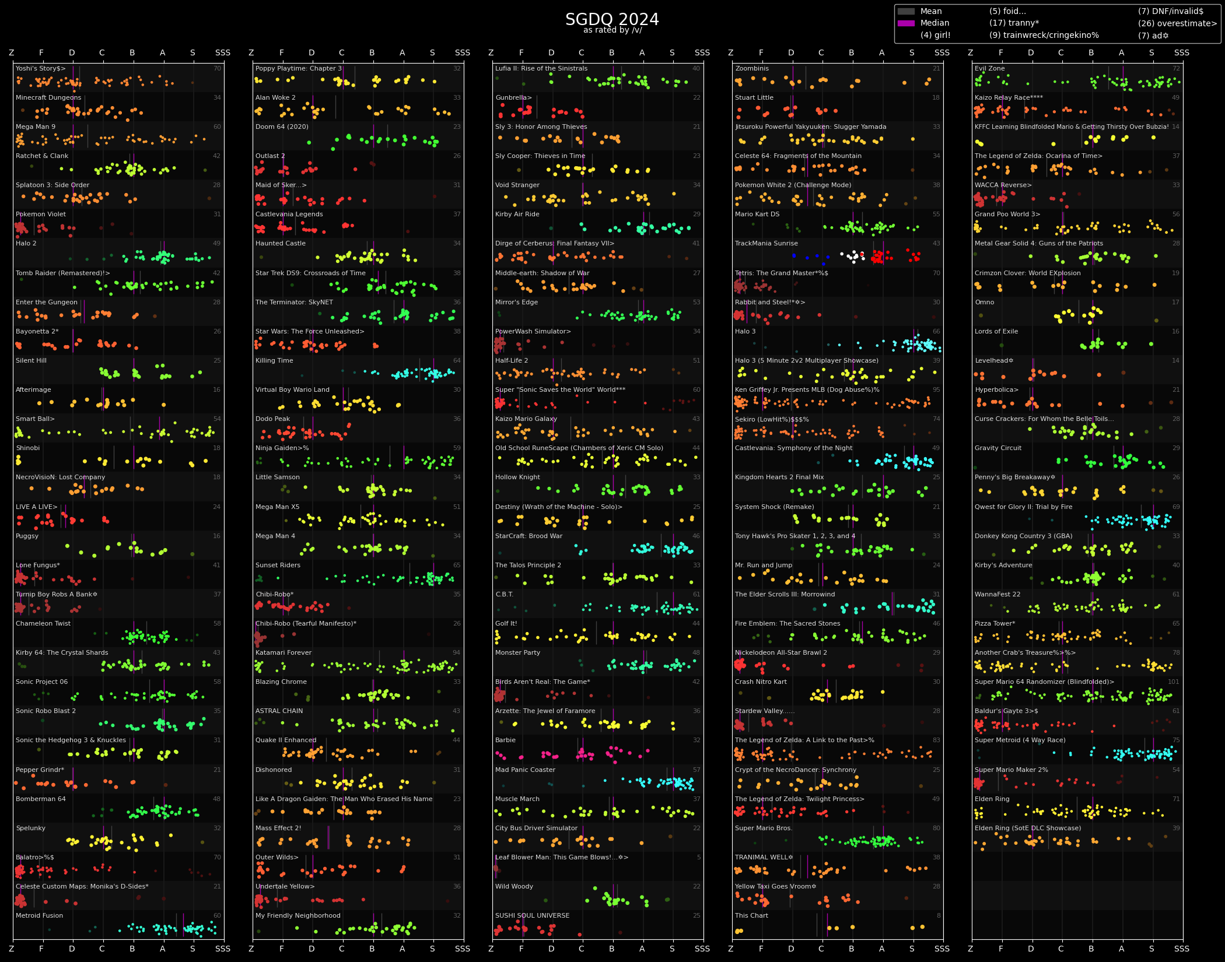
Task: Click the 'Omno' row label
Action: [985, 302]
